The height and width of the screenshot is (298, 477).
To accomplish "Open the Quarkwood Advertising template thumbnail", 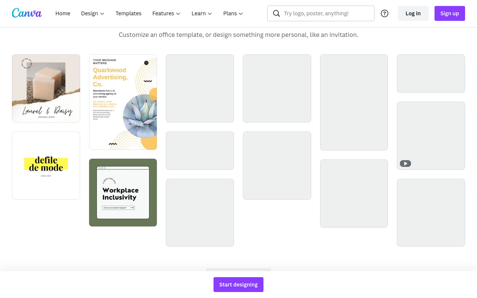I will click(x=123, y=102).
